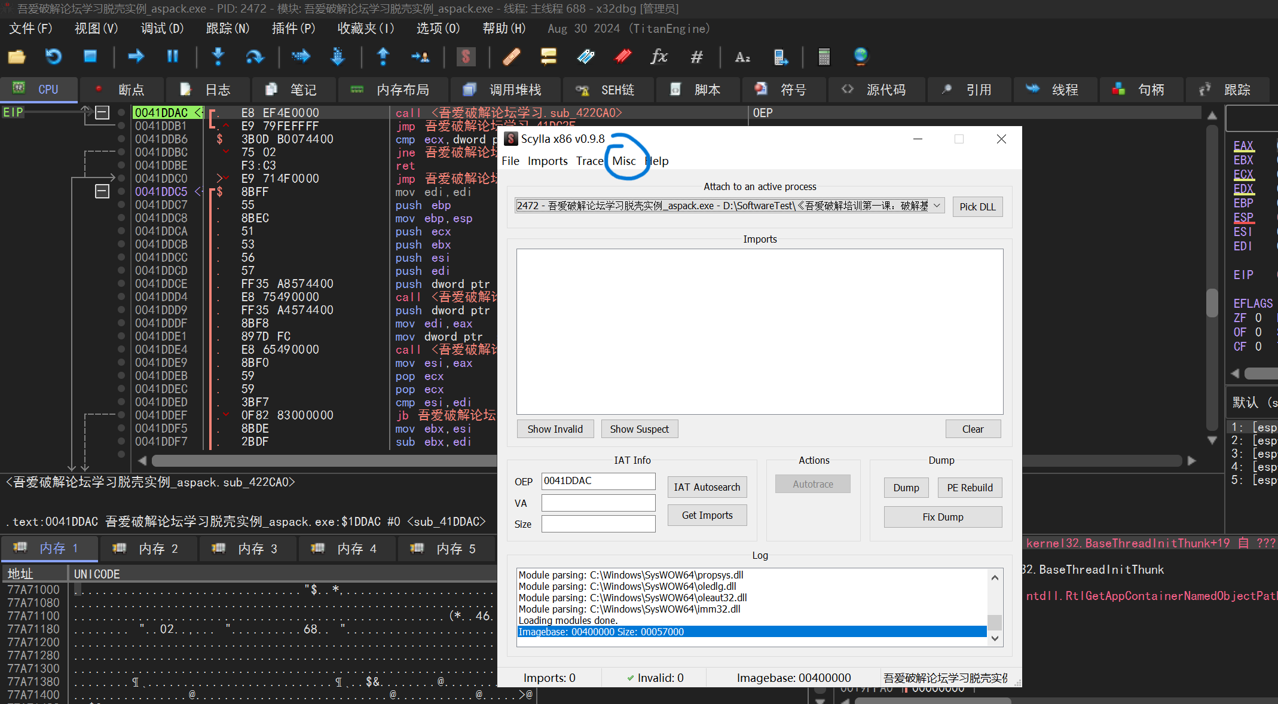Open the Scylla plugin icon
Image resolution: width=1278 pixels, height=704 pixels.
pyautogui.click(x=466, y=57)
